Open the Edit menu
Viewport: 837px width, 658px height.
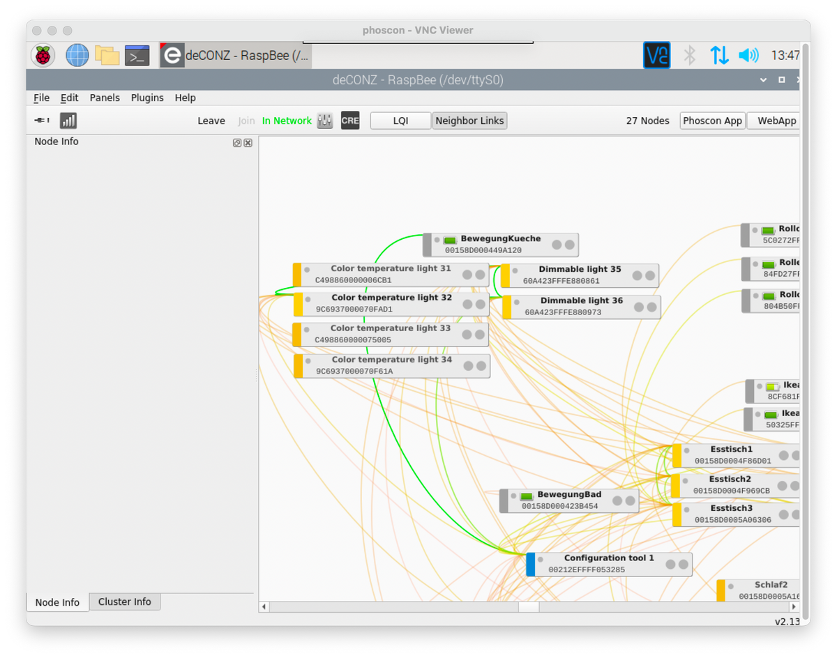pos(69,98)
